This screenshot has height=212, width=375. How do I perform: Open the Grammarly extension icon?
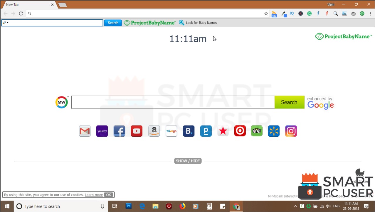click(309, 13)
